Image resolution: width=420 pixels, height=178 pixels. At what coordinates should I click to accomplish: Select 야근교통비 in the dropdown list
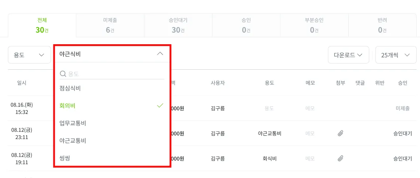[73, 141]
